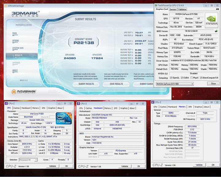Toggle the DirectCompute 5.0 checkbox
The height and width of the screenshot is (177, 221).
[x=201, y=78]
